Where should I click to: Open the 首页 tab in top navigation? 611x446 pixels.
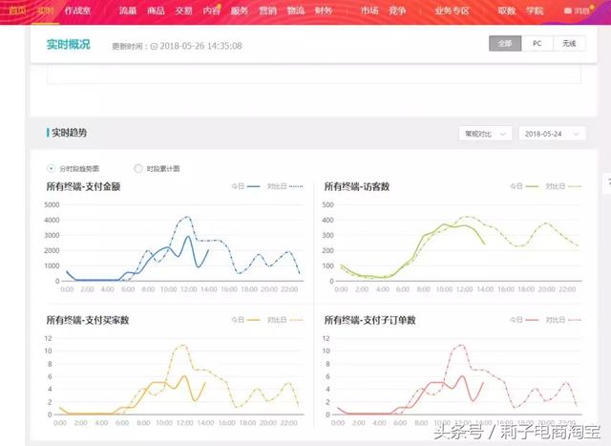point(17,11)
